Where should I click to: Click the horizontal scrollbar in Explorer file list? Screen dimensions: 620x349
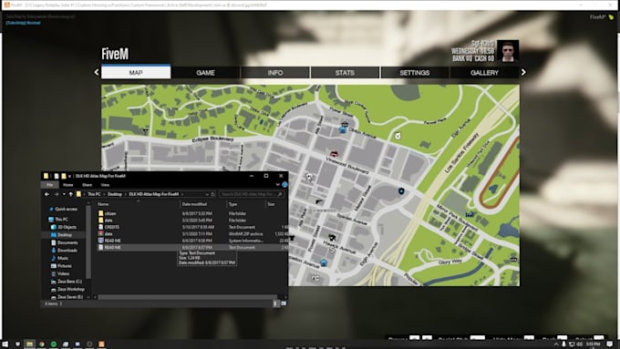[x=188, y=297]
